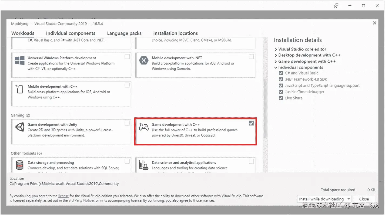
Task: Click the Data storage and processing title text
Action: click(51, 163)
